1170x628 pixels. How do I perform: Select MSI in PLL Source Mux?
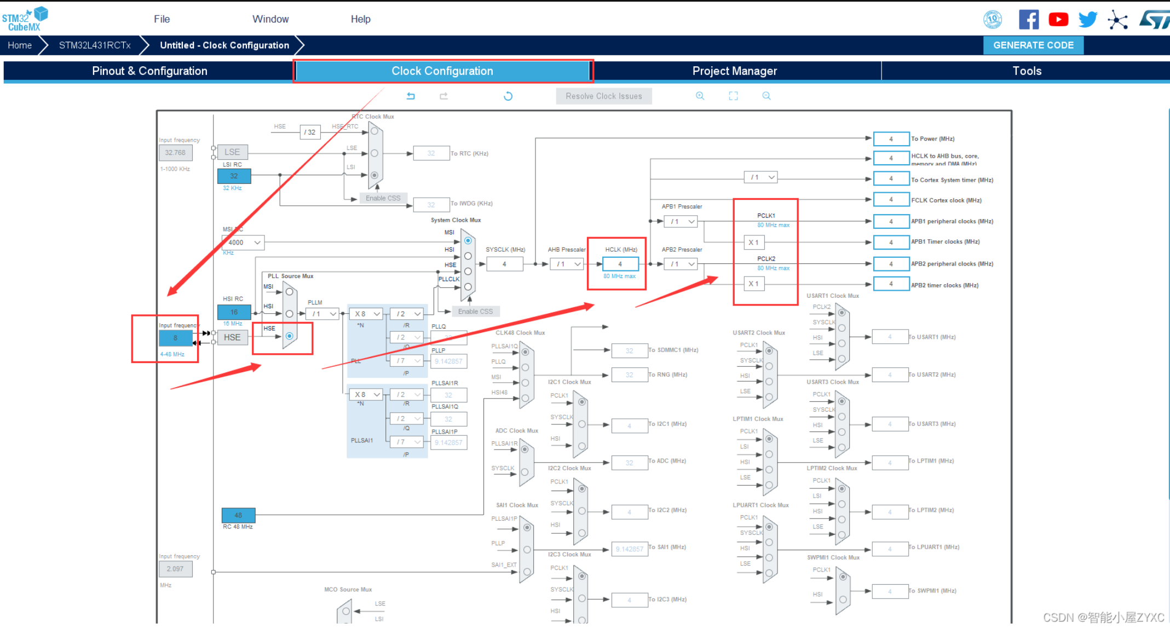click(289, 292)
